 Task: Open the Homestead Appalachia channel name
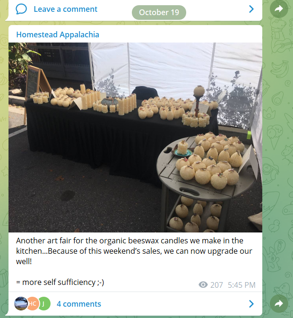[x=58, y=34]
